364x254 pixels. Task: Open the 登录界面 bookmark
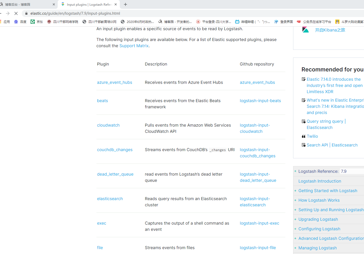coord(284,22)
